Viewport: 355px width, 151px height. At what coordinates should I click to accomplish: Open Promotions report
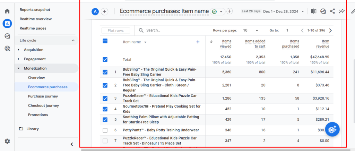click(38, 115)
